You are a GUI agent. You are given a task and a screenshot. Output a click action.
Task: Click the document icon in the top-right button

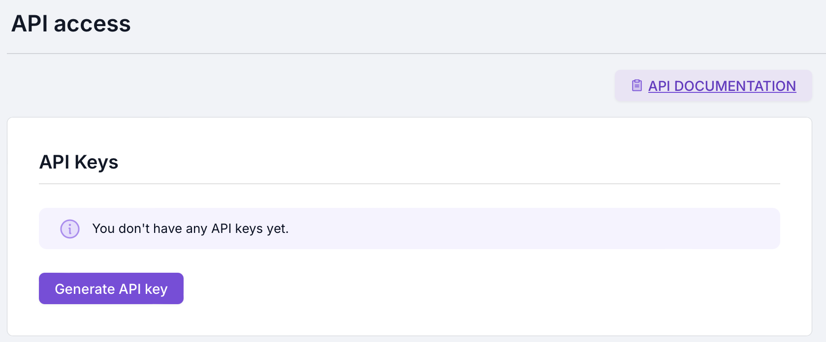[x=636, y=85]
